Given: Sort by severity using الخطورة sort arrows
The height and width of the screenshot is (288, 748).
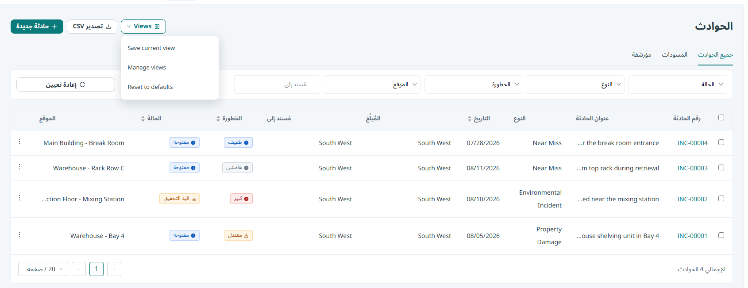Looking at the screenshot, I should pyautogui.click(x=218, y=119).
